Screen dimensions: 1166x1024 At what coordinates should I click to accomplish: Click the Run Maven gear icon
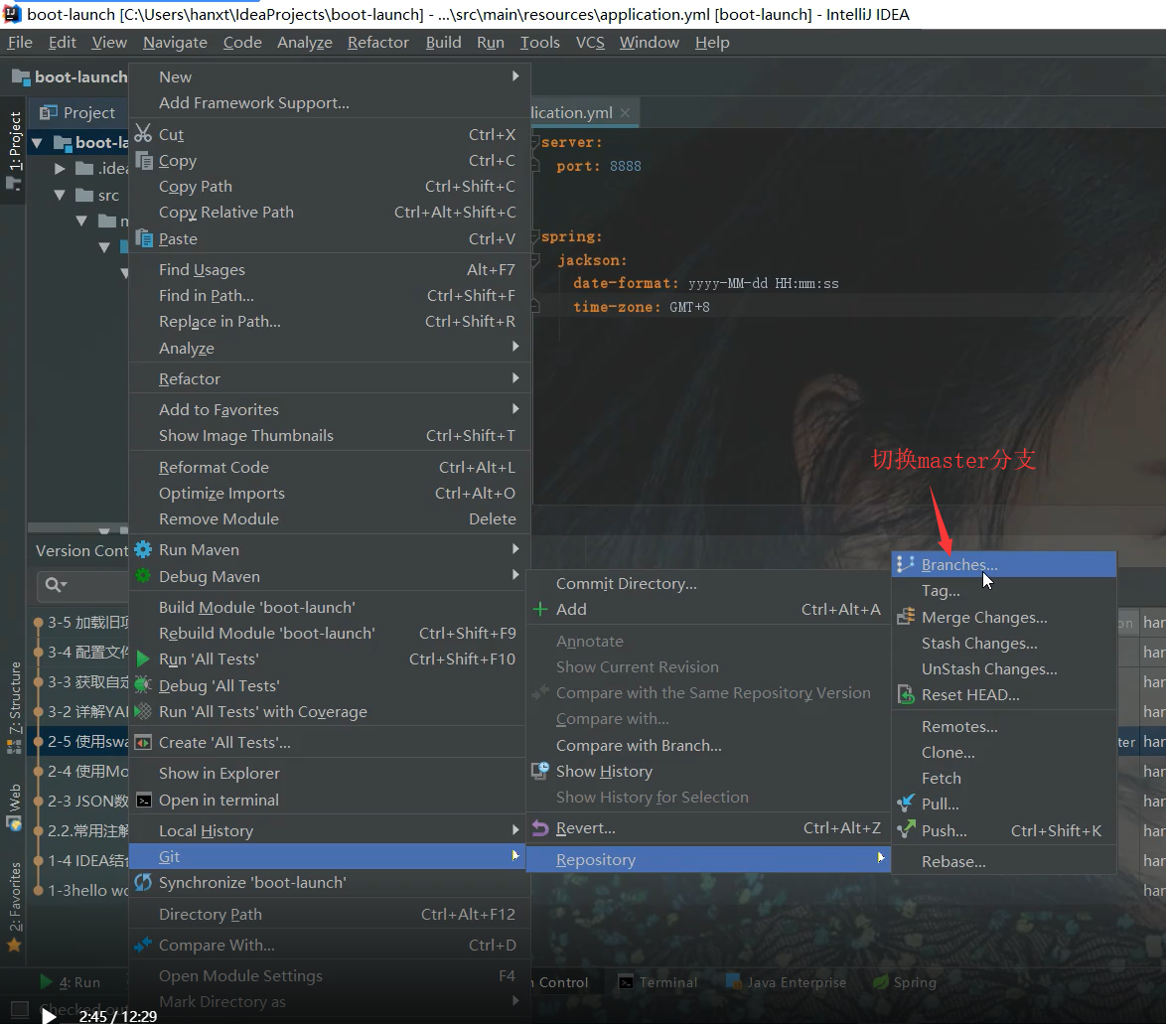click(x=143, y=549)
